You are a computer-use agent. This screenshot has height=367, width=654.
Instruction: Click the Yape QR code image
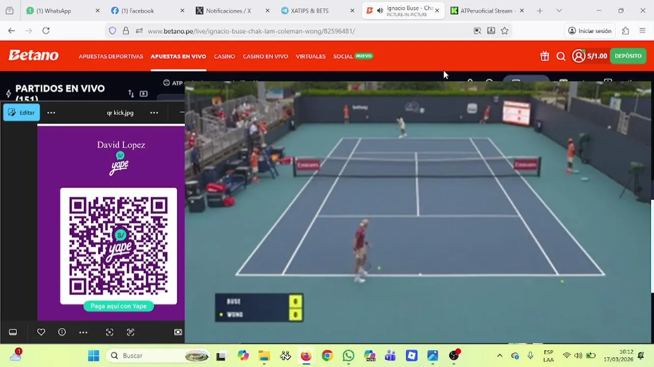click(119, 246)
